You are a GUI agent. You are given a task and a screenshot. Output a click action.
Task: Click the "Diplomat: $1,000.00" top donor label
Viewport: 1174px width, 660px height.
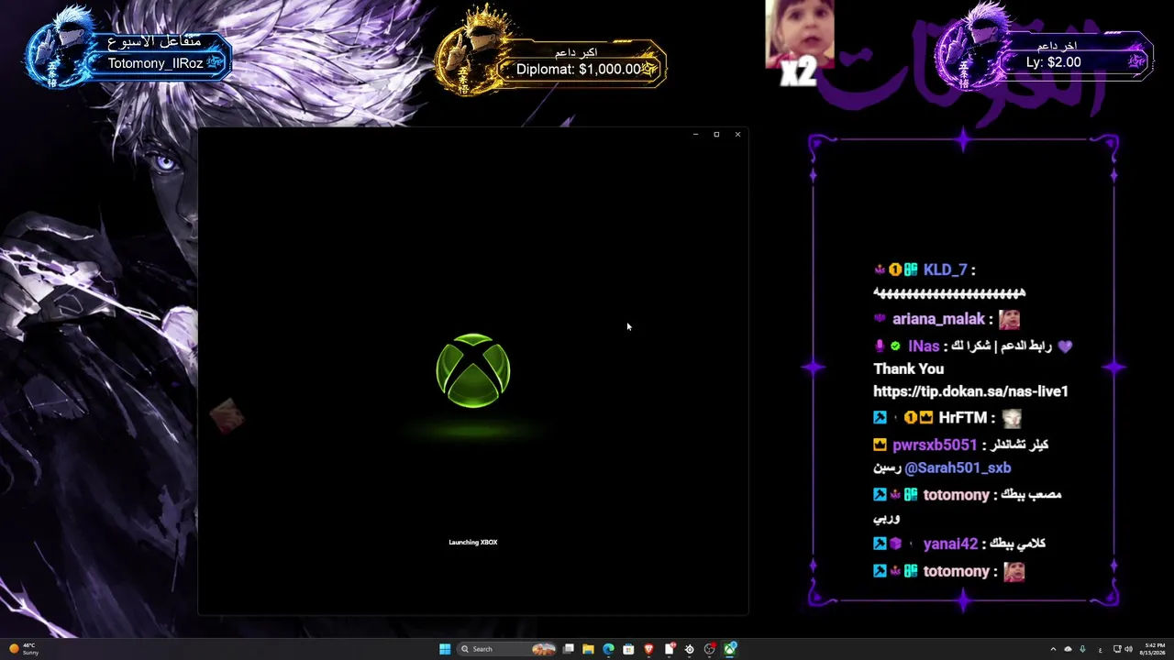[579, 69]
